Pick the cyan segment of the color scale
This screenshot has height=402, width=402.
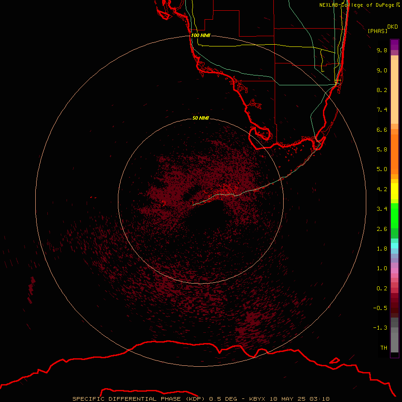394,246
